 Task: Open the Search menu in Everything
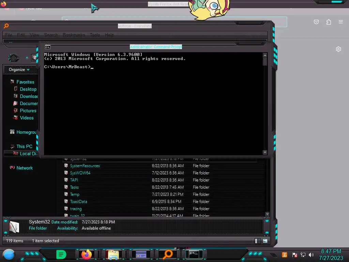pyautogui.click(x=51, y=35)
